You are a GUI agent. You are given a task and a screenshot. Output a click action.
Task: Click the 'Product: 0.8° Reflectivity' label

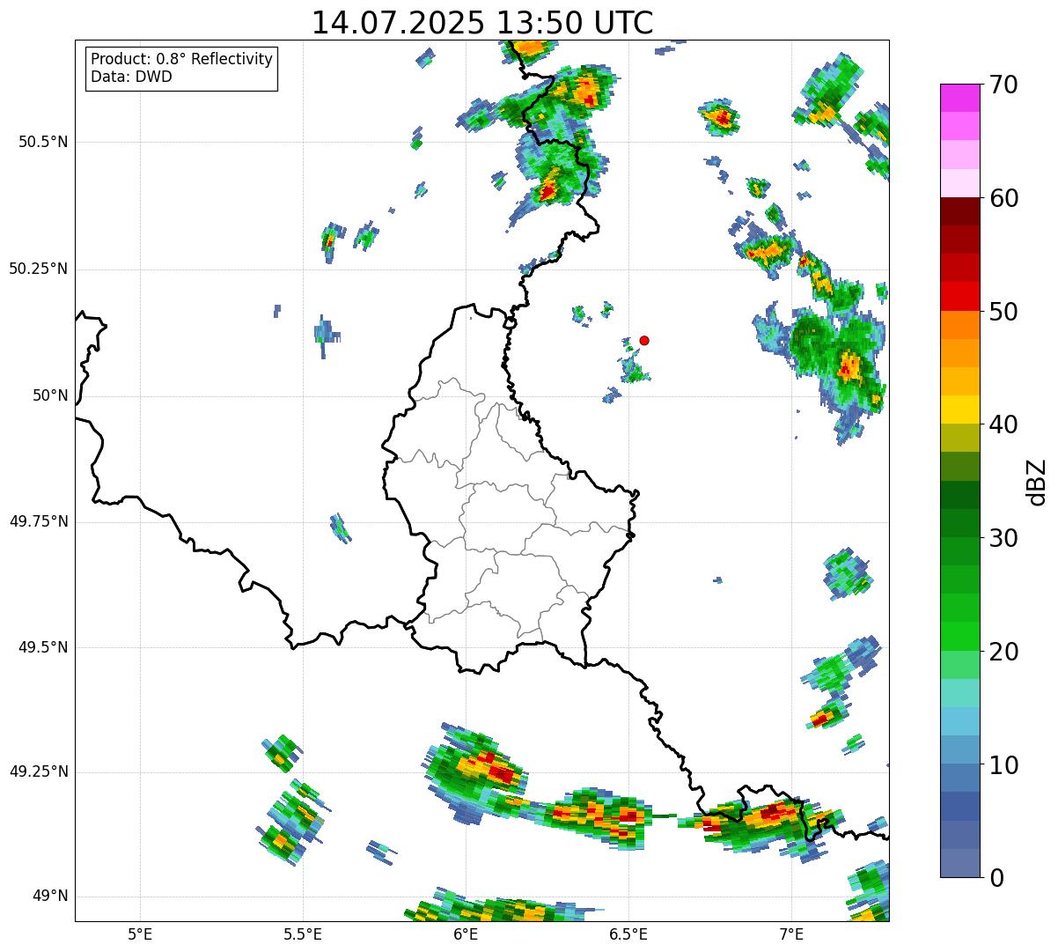pyautogui.click(x=181, y=59)
